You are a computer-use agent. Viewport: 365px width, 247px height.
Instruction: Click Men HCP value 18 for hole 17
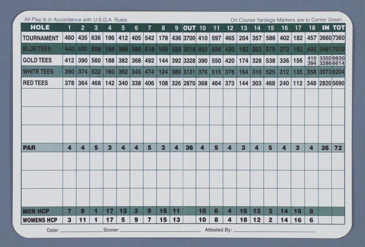point(298,211)
